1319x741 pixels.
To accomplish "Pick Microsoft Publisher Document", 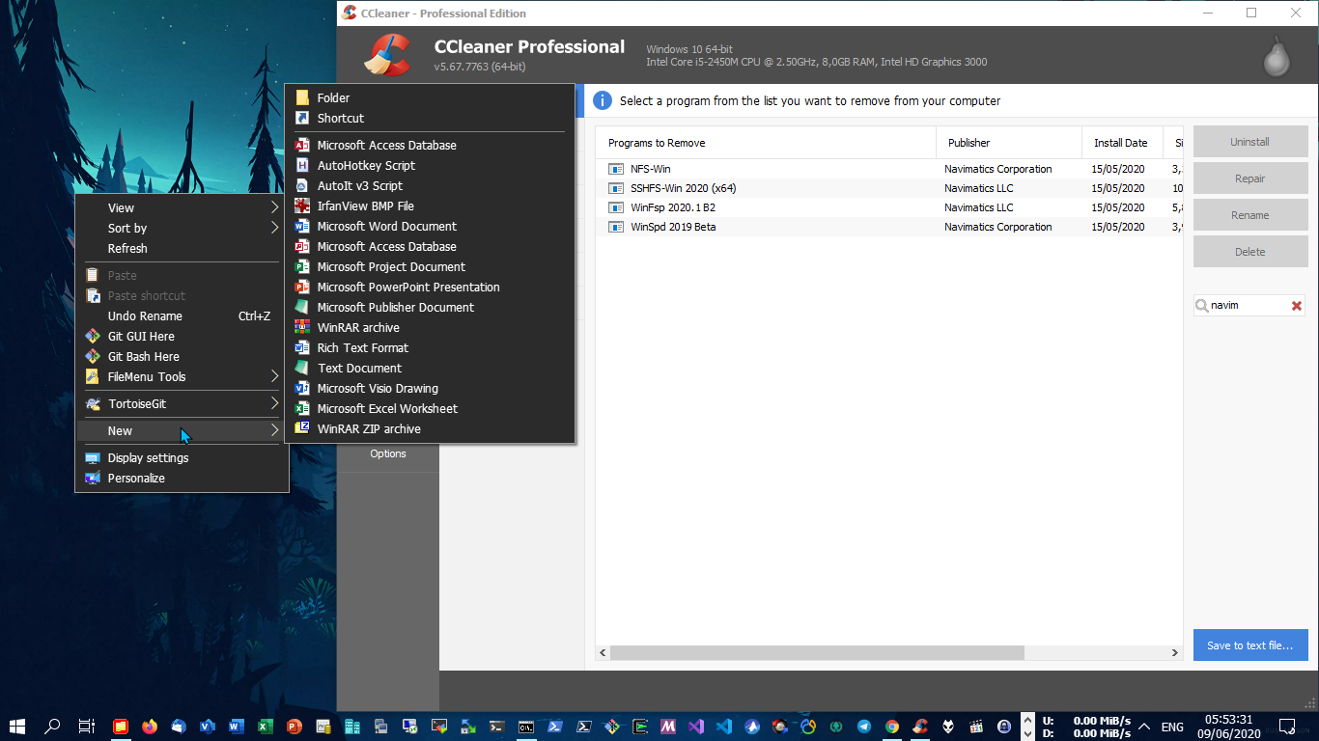I will (x=430, y=307).
